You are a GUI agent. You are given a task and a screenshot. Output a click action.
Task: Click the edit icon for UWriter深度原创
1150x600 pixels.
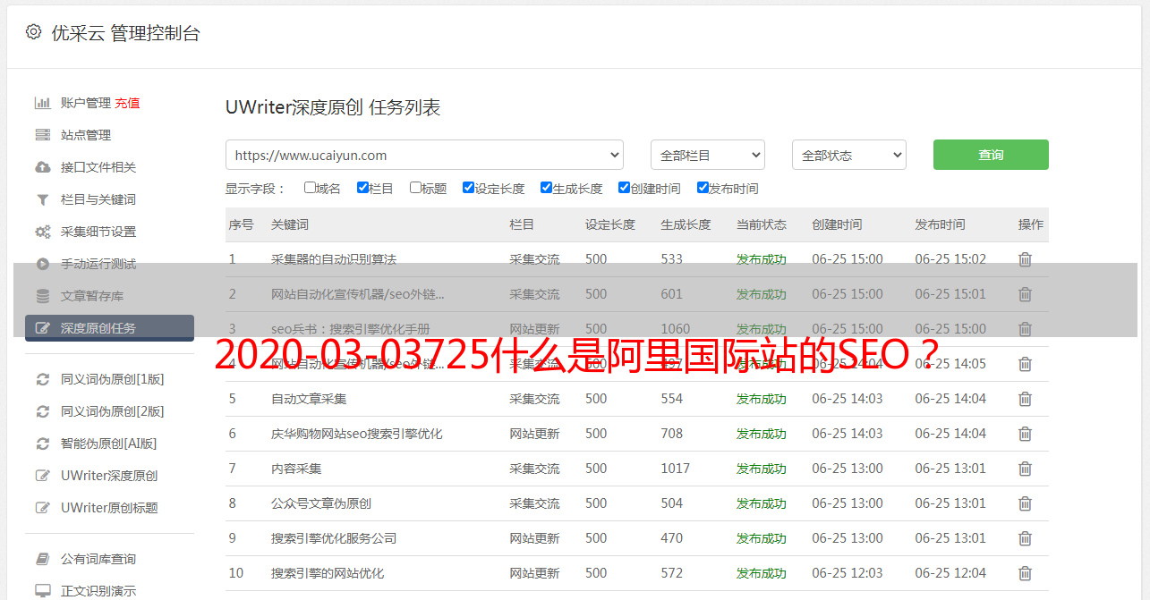pyautogui.click(x=42, y=476)
